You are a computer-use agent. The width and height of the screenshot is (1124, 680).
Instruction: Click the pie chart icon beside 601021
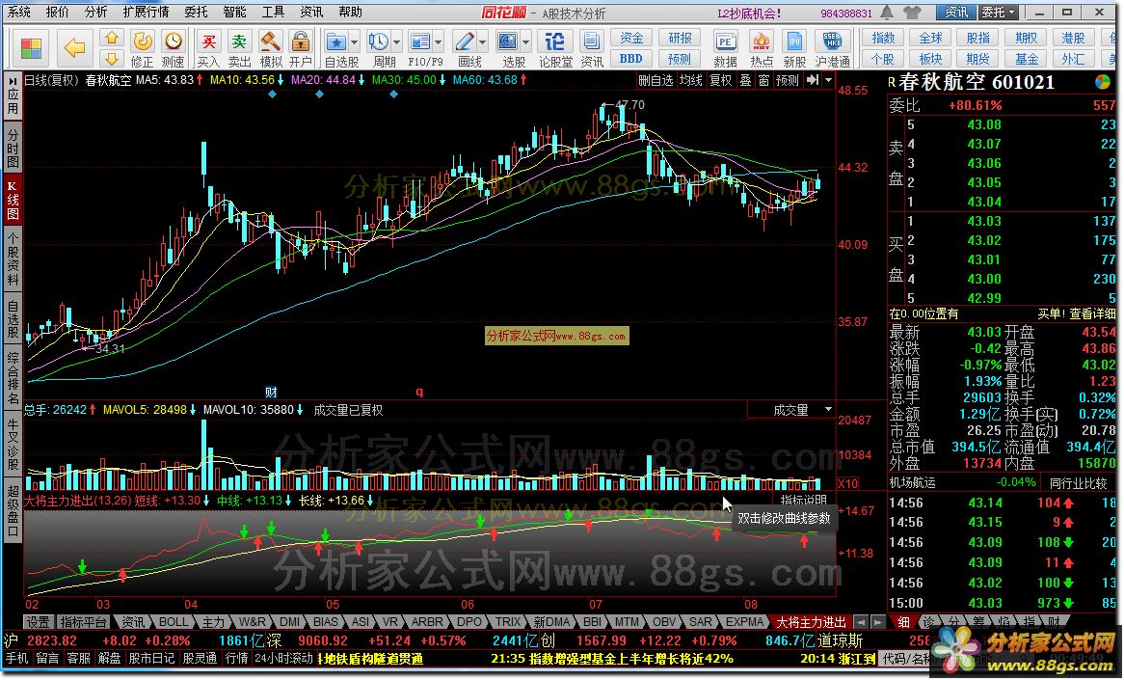click(x=1103, y=82)
